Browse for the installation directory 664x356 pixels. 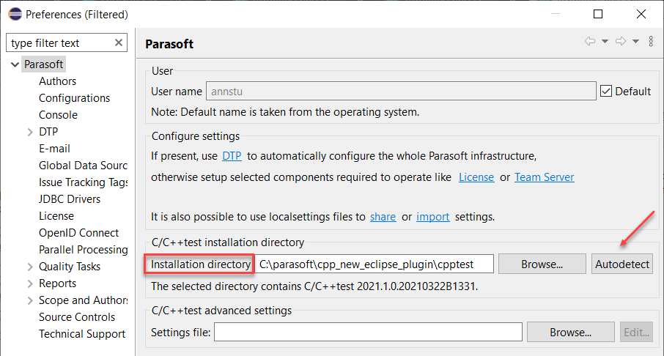(542, 264)
